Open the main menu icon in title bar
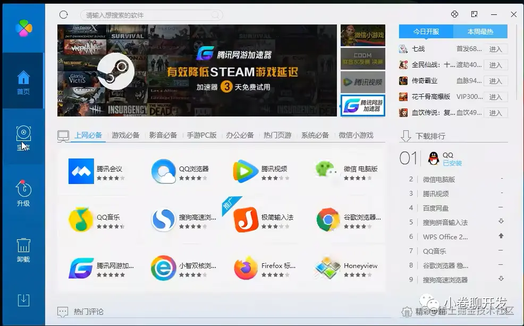The image size is (524, 326). [x=474, y=14]
